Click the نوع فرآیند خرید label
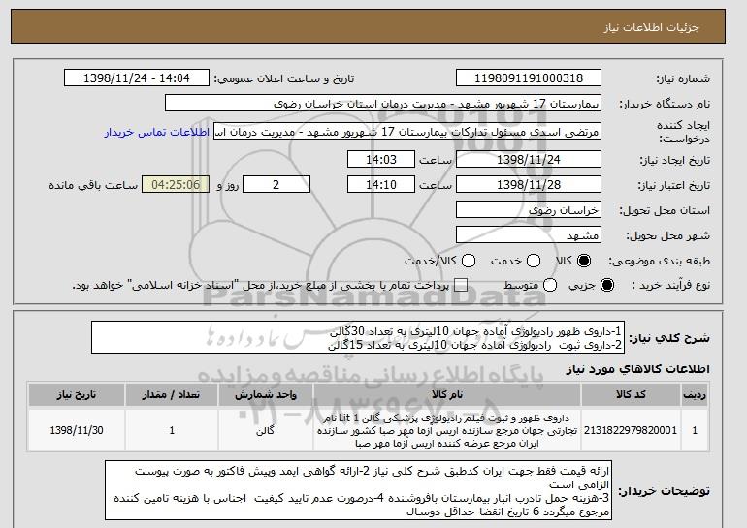Viewport: 747px width, 528px height. pyautogui.click(x=670, y=285)
